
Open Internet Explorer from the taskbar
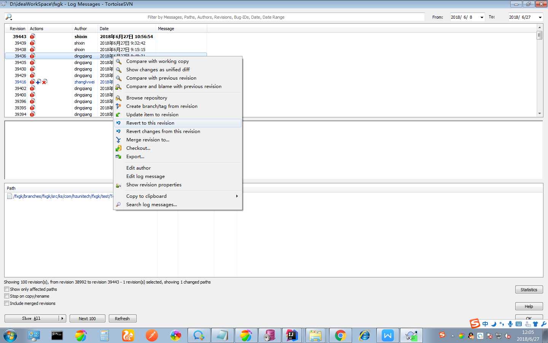point(364,336)
